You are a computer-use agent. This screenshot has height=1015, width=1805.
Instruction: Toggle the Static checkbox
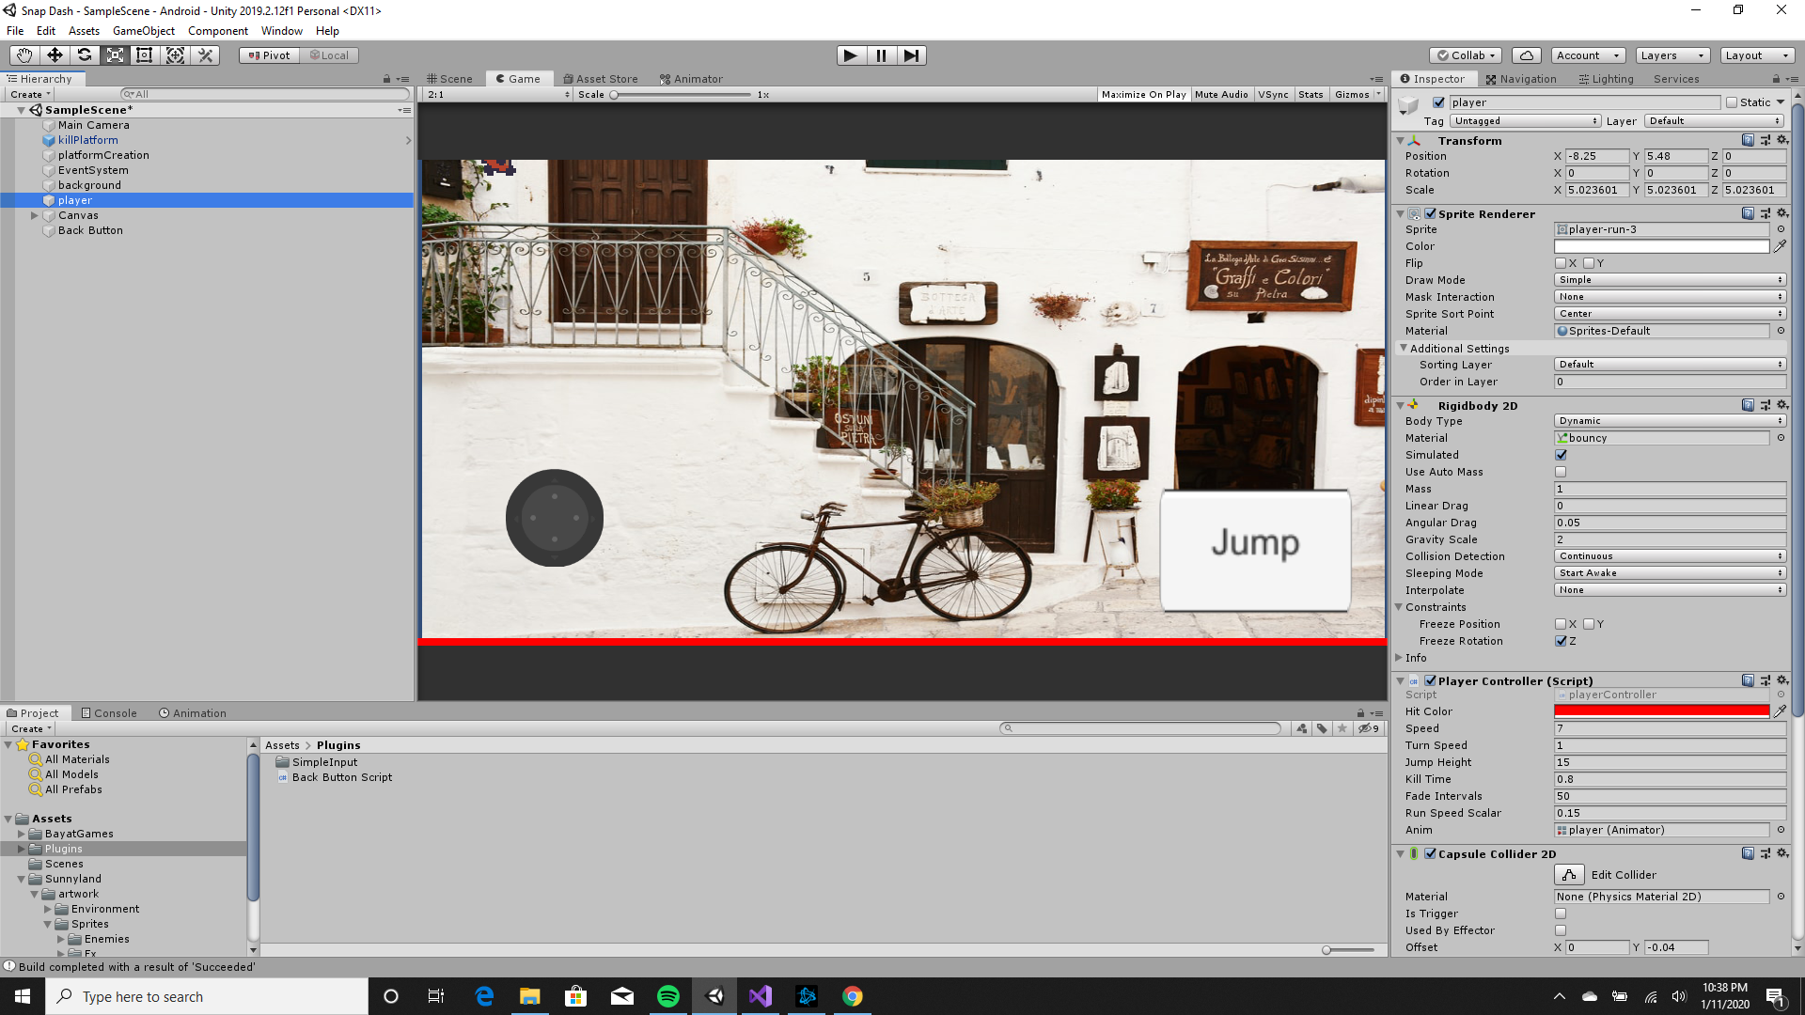(1732, 102)
